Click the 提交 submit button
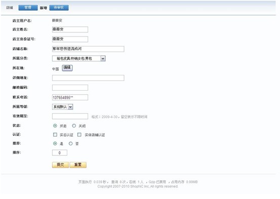 coord(60,165)
